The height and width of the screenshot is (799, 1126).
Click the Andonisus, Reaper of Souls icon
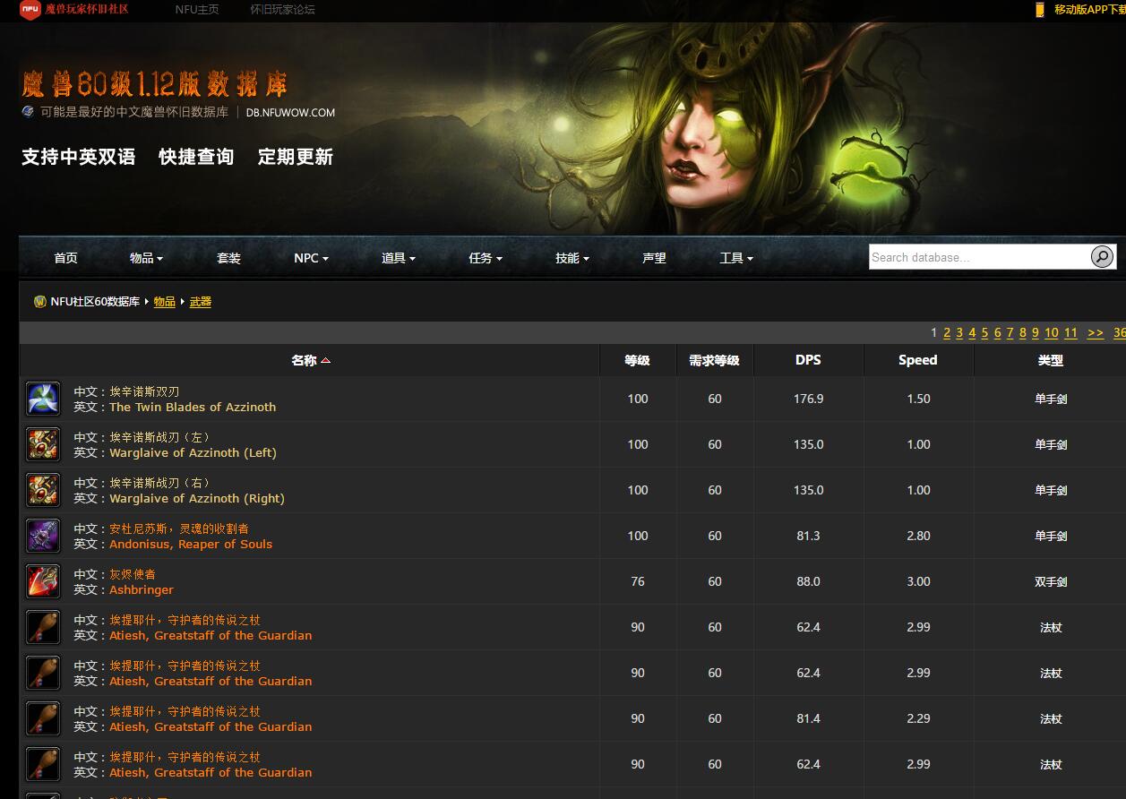pos(43,536)
